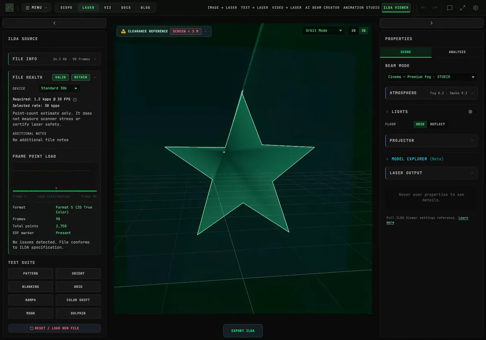
Task: Expand the Clearance Reference chevron
Action: coord(205,31)
